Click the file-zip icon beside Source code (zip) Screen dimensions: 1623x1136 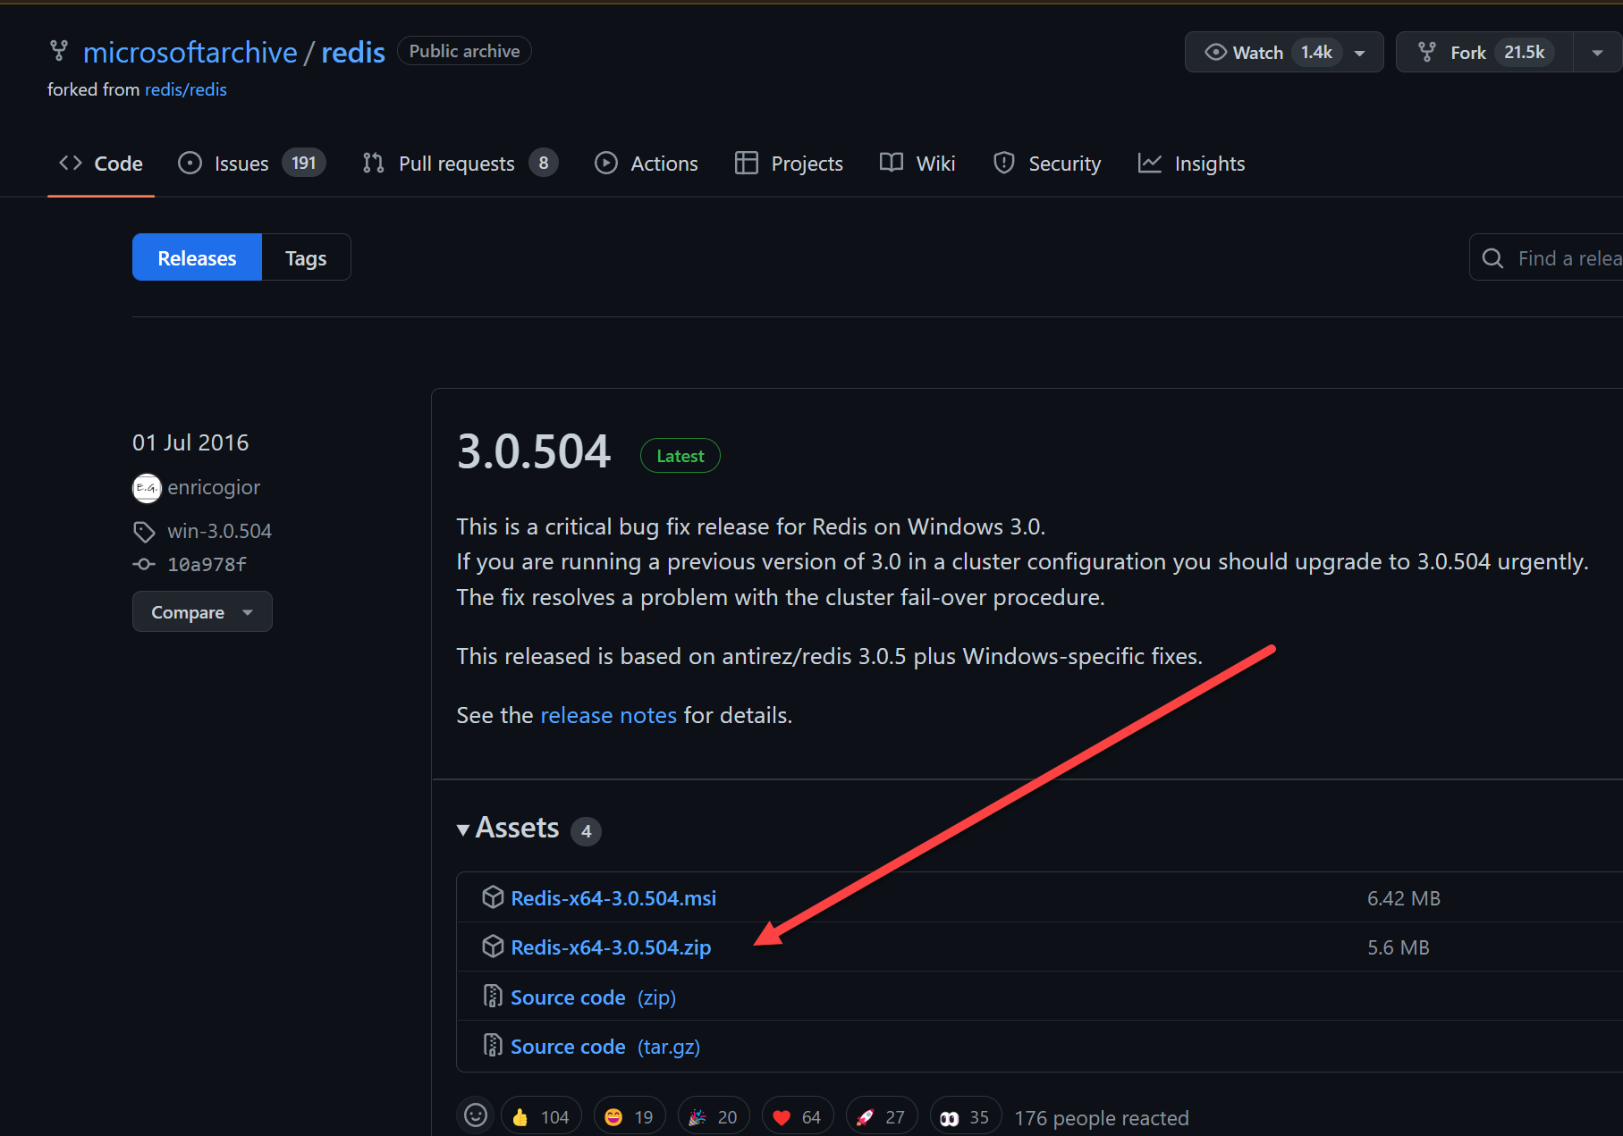(x=493, y=996)
